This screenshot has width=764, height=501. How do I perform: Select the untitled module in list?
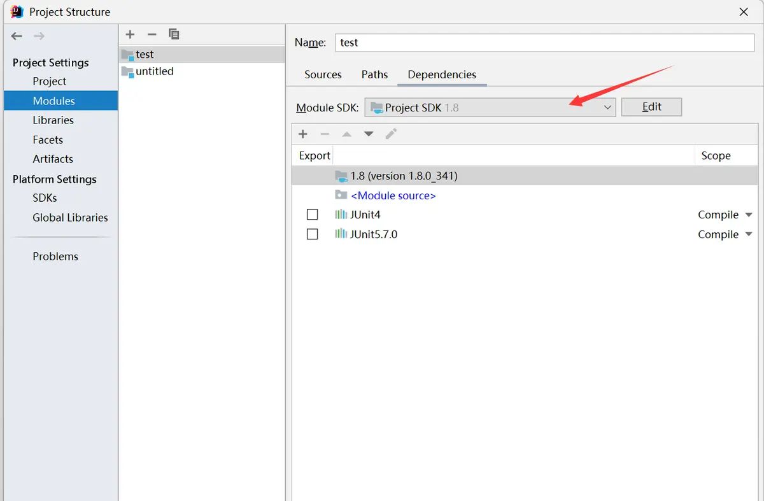pos(202,71)
